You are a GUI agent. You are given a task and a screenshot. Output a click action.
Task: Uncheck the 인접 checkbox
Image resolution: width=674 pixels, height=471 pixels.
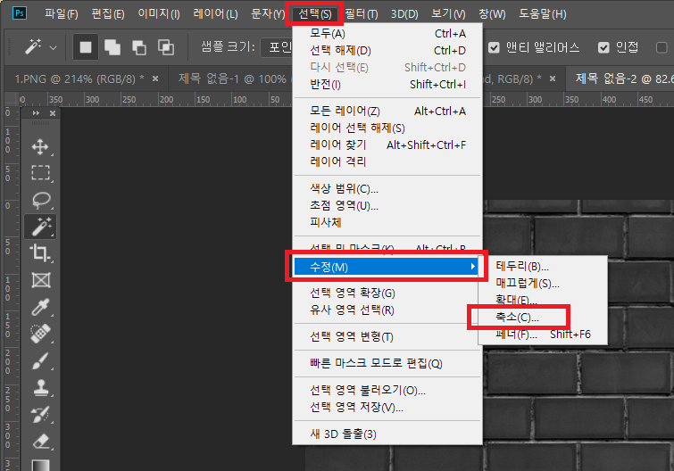(604, 47)
